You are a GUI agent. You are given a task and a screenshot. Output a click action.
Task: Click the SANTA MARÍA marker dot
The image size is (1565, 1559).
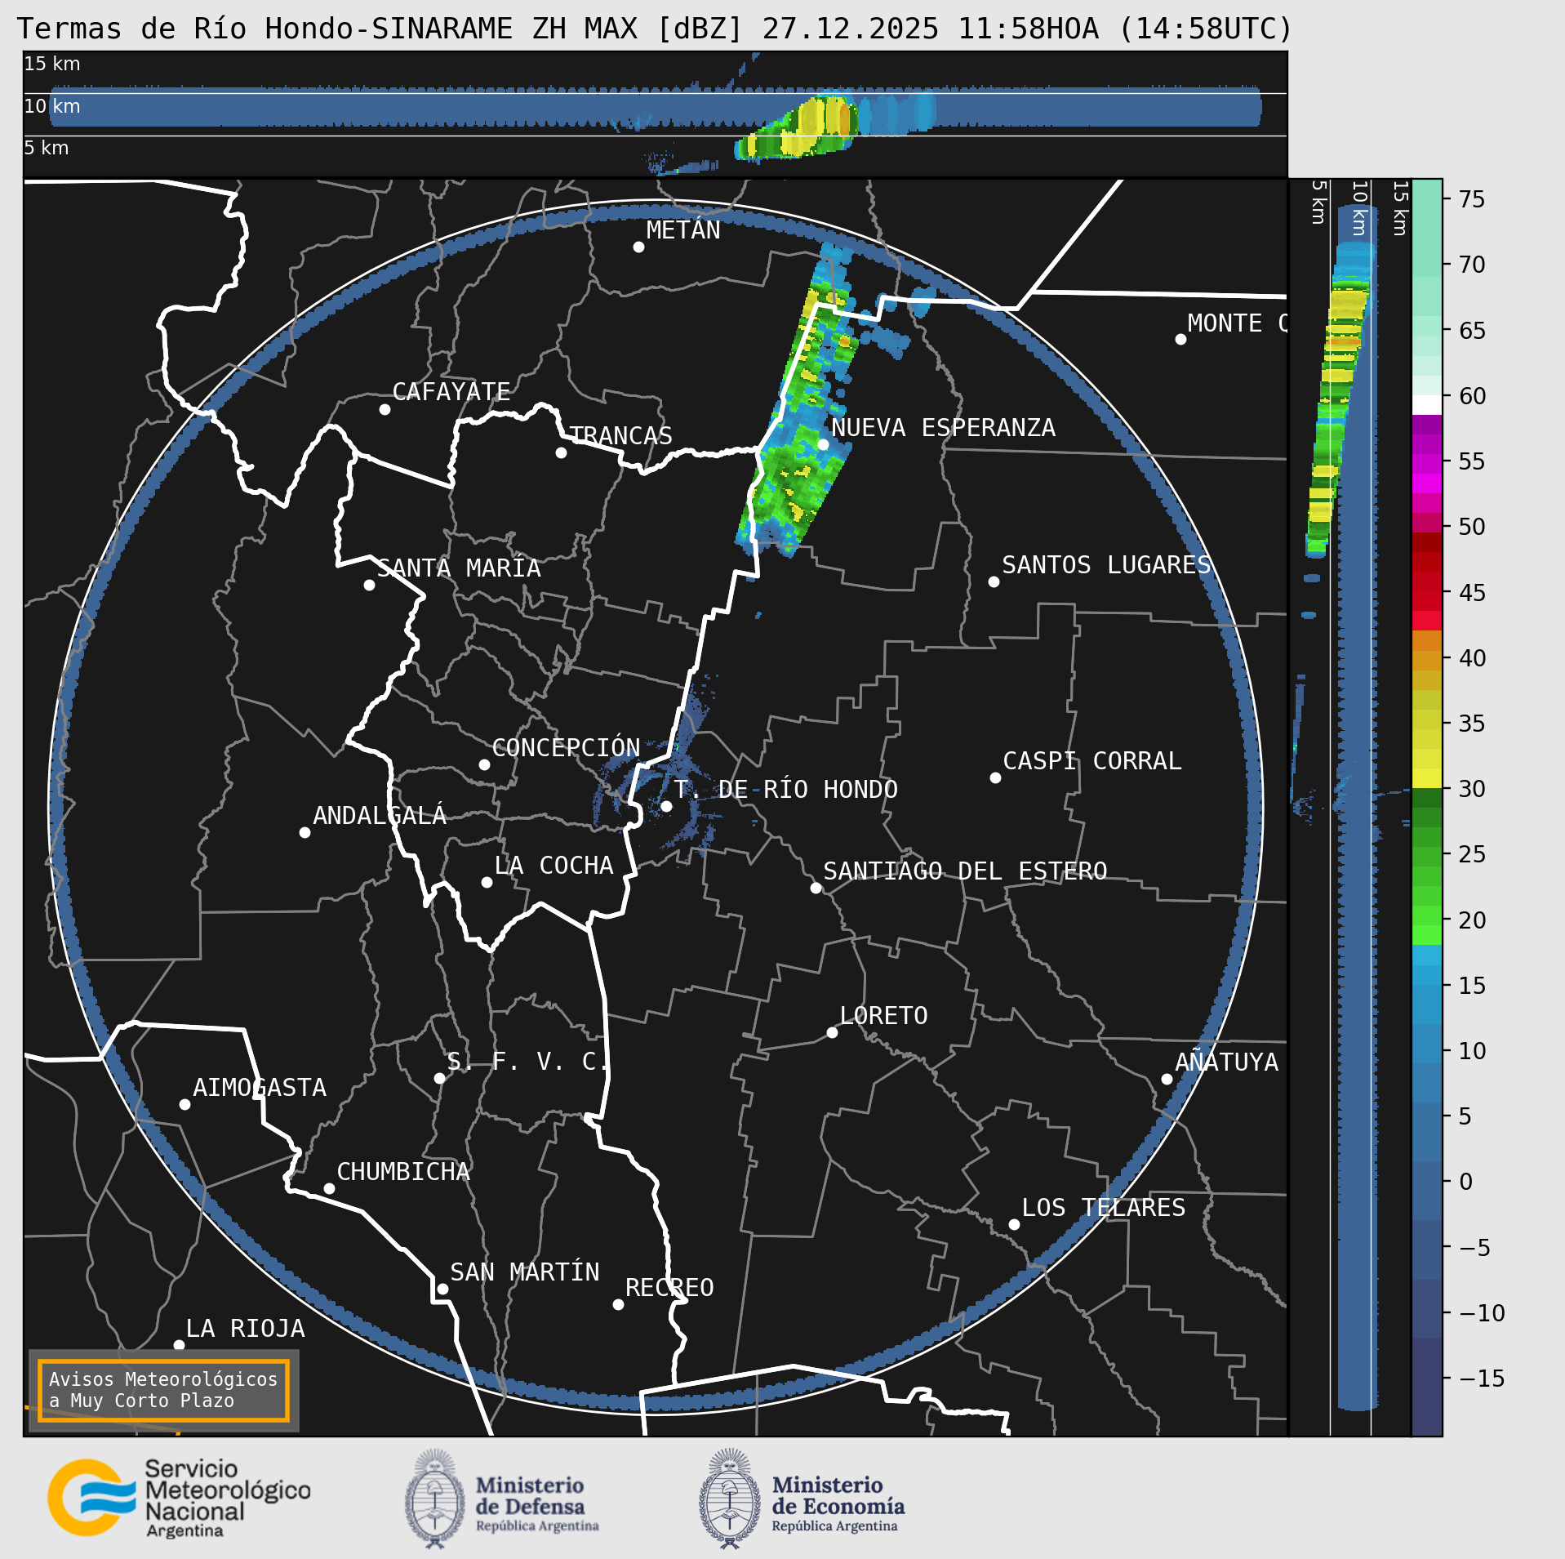pos(369,585)
